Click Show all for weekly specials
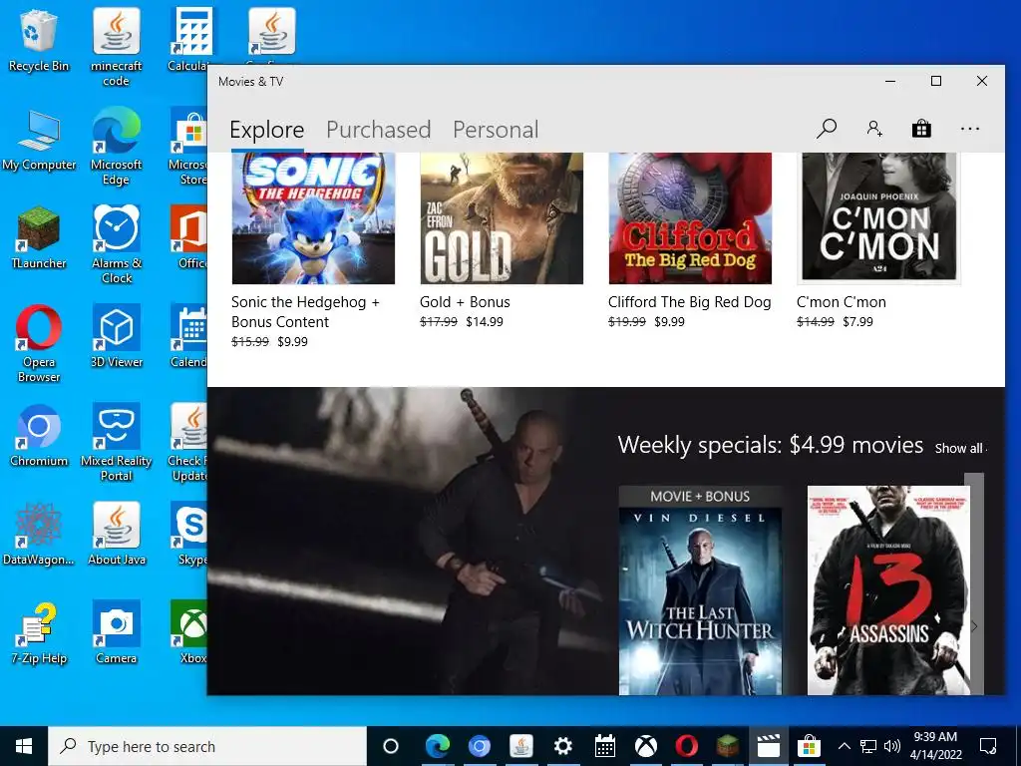The image size is (1021, 766). click(x=960, y=448)
